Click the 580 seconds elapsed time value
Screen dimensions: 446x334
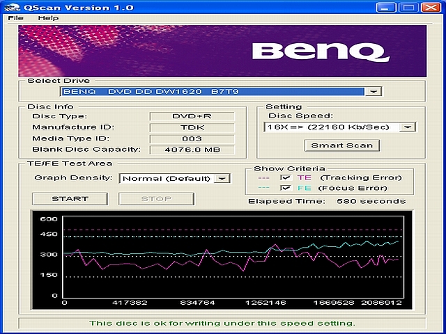(371, 201)
